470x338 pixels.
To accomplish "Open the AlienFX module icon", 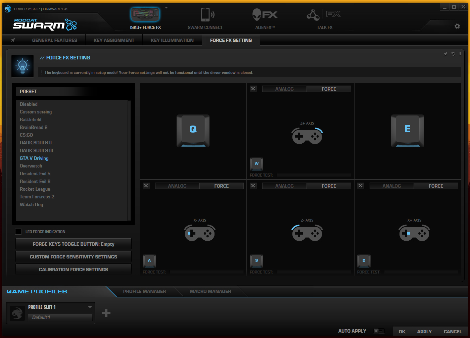I will coord(265,15).
